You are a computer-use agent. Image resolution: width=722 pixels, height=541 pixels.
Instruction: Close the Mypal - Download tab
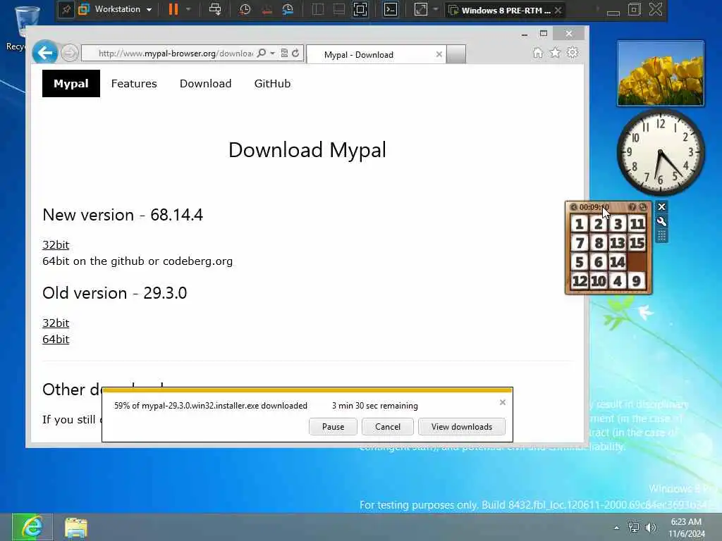pyautogui.click(x=439, y=55)
